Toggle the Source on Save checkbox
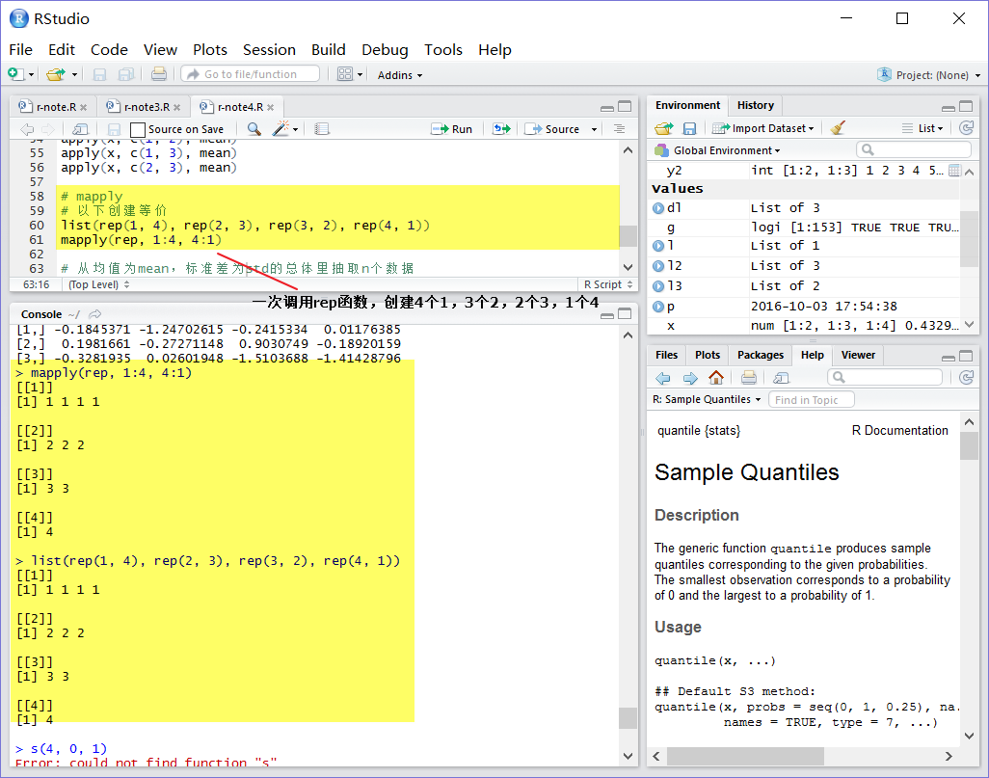Image resolution: width=989 pixels, height=778 pixels. point(138,129)
